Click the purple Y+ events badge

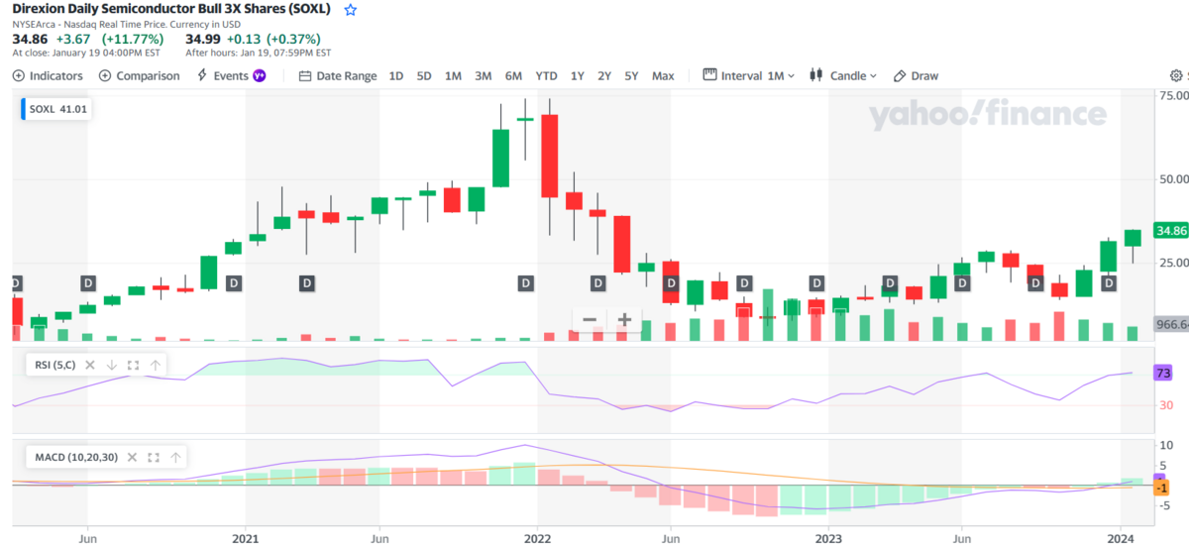click(260, 75)
